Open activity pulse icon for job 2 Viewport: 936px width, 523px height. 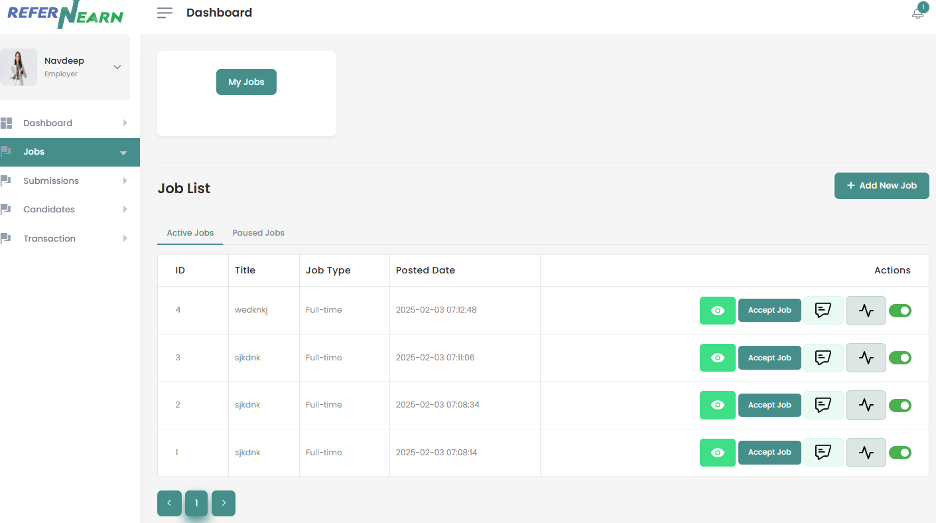[866, 405]
